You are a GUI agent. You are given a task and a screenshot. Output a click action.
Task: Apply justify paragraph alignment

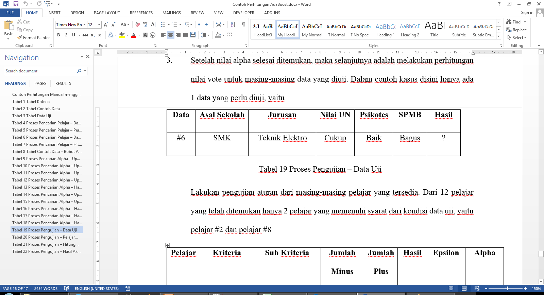coord(186,35)
